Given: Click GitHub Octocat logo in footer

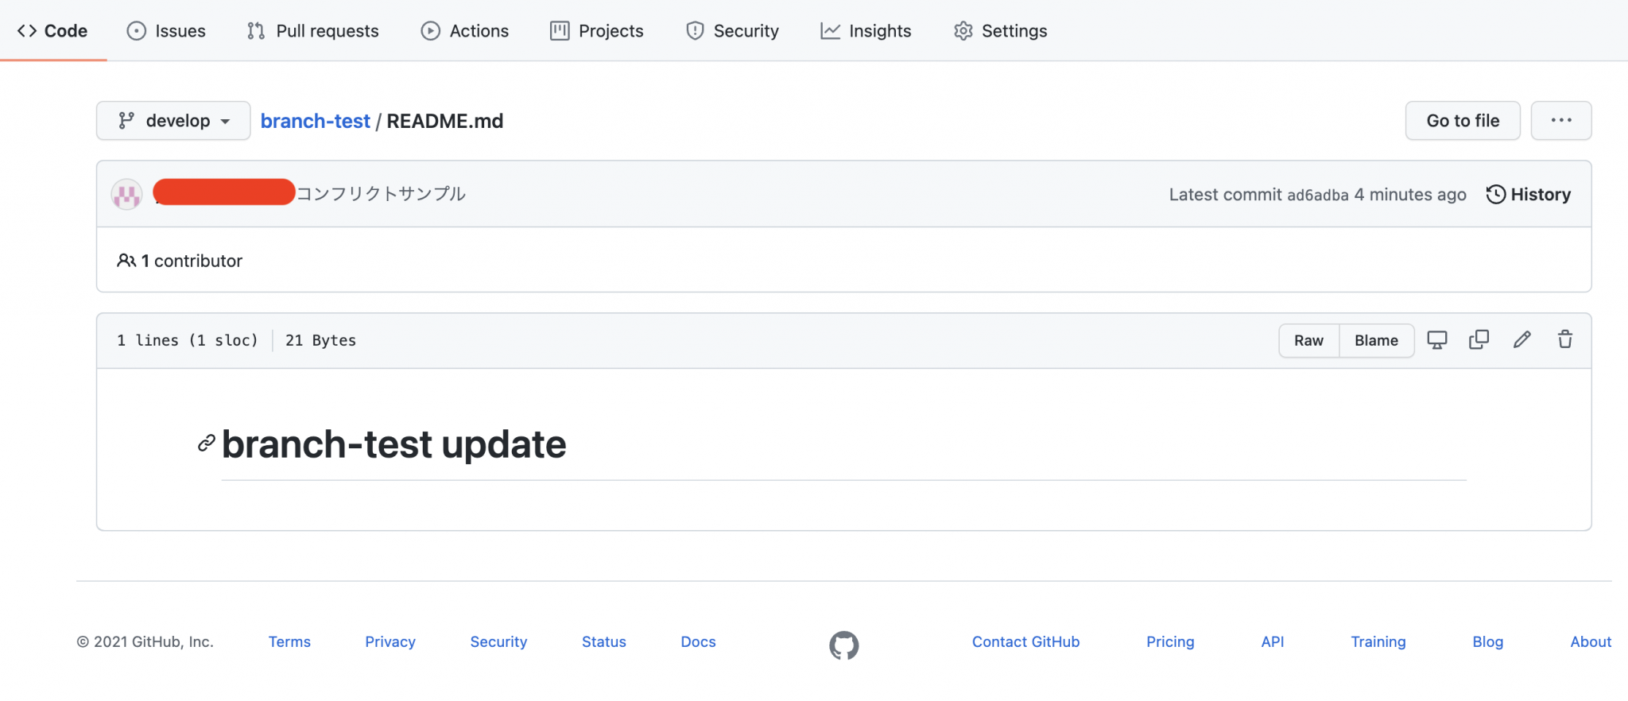Looking at the screenshot, I should [x=843, y=645].
